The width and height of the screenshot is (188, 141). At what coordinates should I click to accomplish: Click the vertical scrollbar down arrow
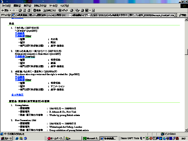pyautogui.click(x=186, y=130)
